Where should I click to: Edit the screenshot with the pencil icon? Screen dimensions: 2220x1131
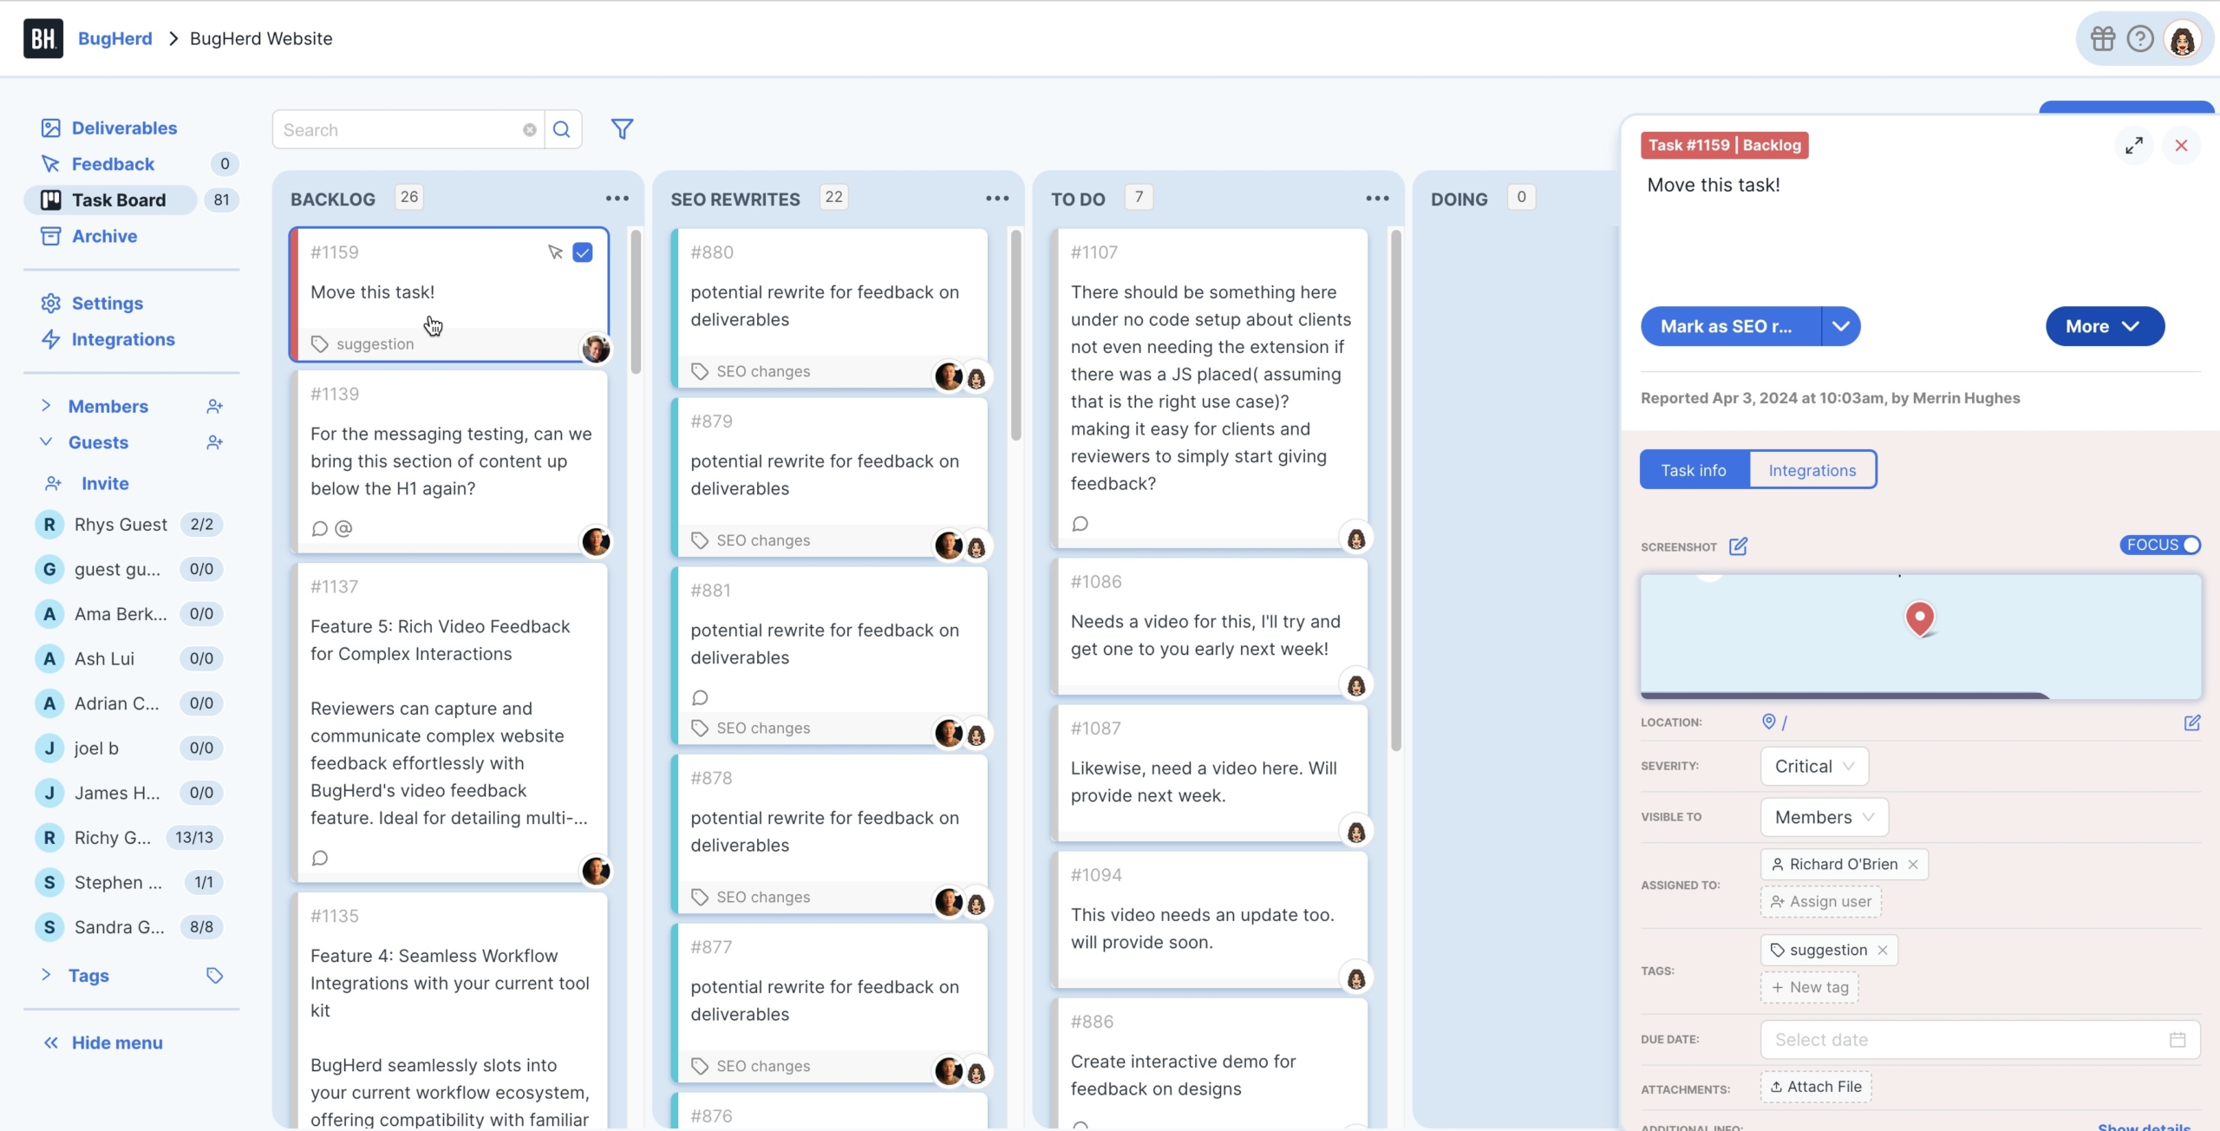[x=1738, y=546]
